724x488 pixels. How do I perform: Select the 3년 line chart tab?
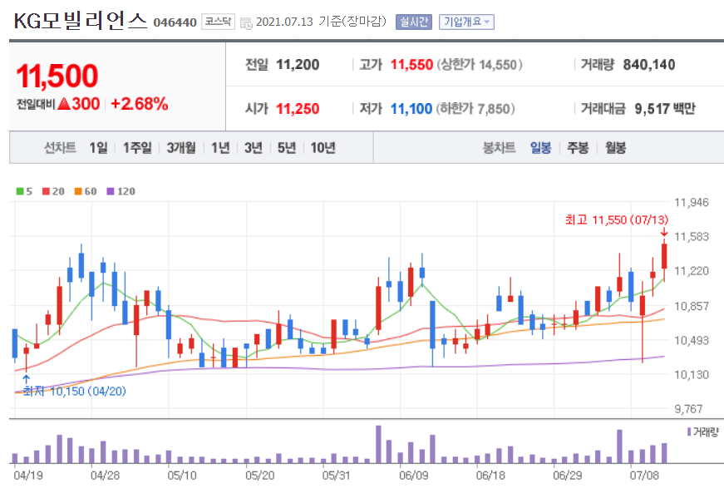point(253,148)
